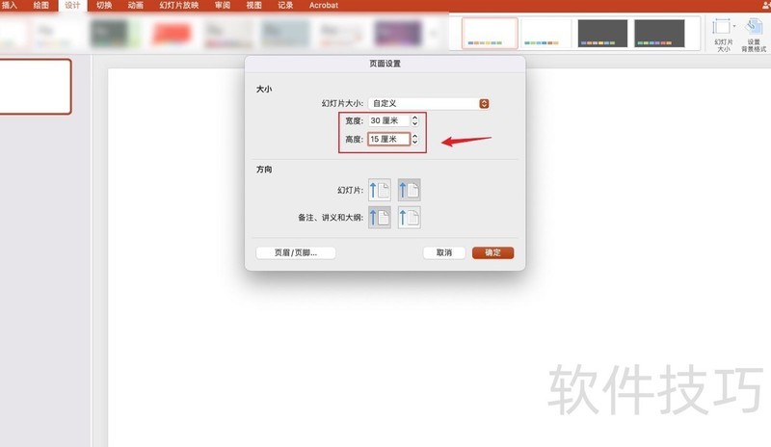Open the 视图 tab
The height and width of the screenshot is (447, 771).
[253, 6]
